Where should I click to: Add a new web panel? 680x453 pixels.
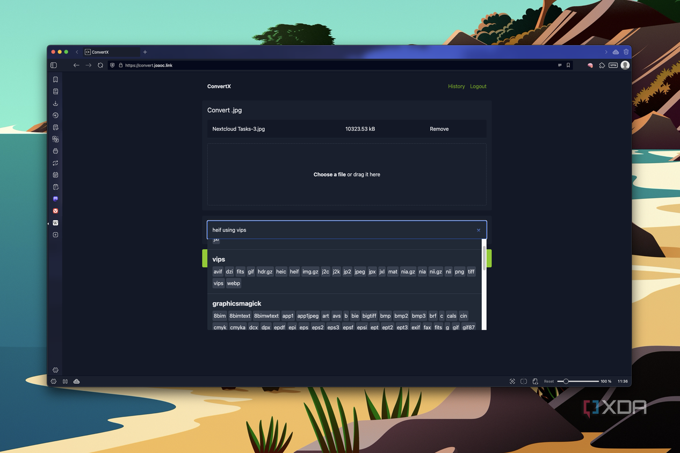pos(55,235)
